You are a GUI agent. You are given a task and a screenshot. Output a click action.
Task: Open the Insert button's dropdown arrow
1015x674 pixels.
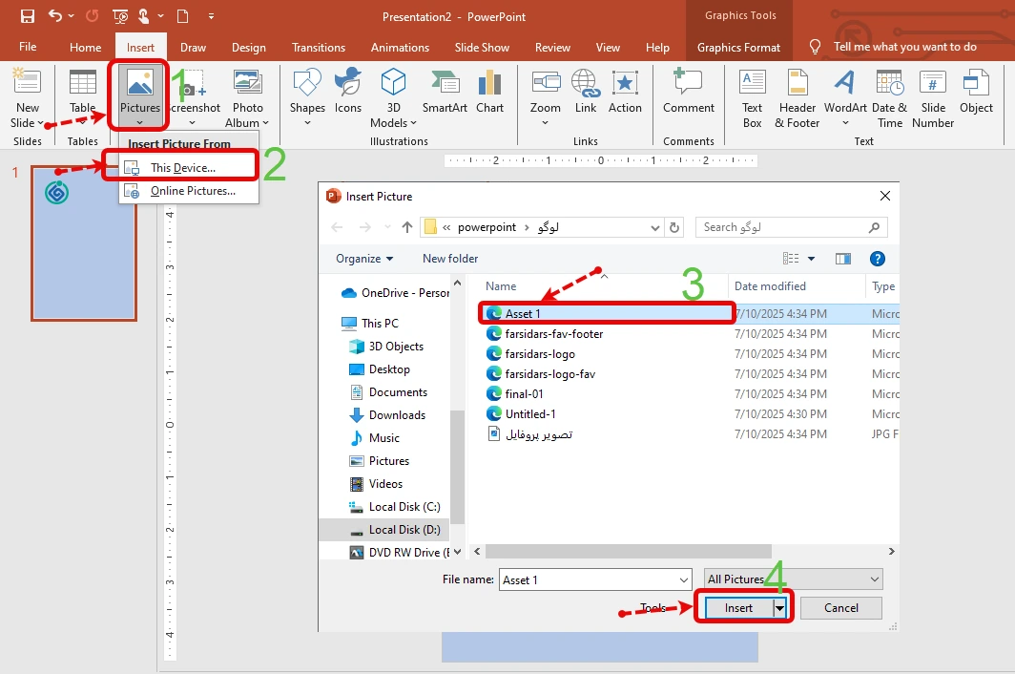(780, 608)
